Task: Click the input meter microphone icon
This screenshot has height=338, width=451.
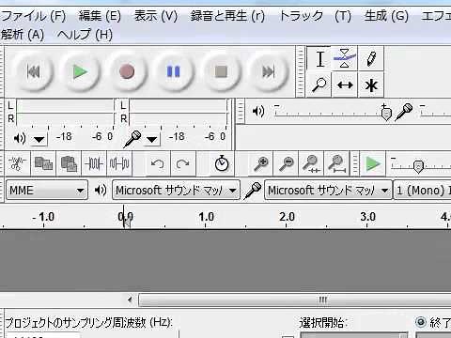Action: (x=132, y=139)
